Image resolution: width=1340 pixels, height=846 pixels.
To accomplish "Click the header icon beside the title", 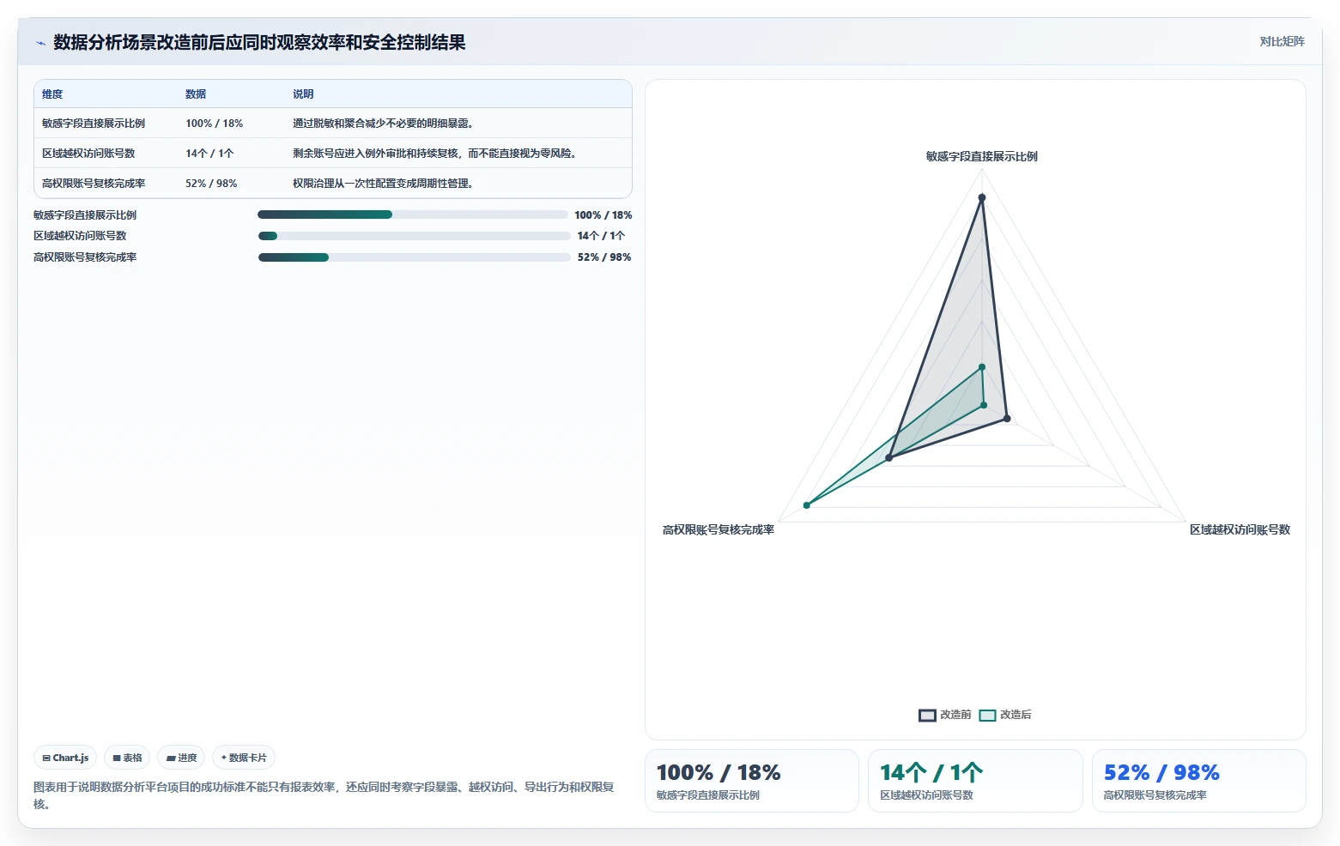I will click(40, 43).
